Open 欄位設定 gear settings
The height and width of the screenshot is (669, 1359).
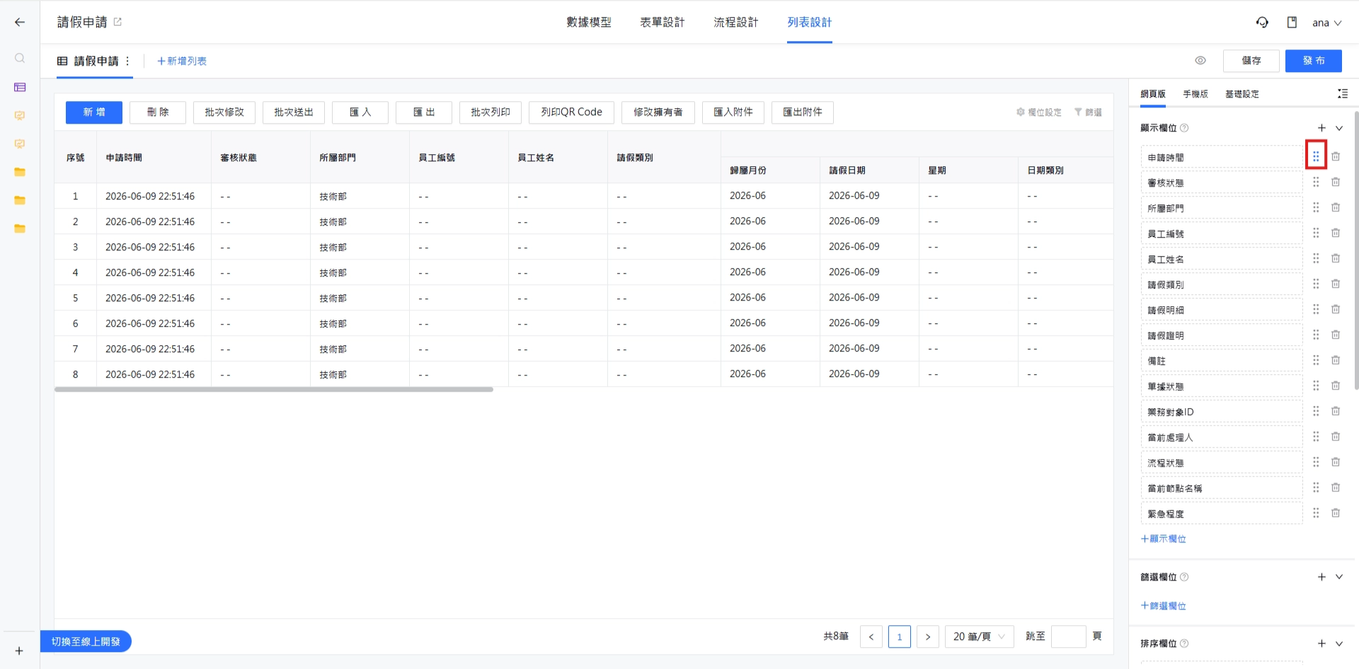(x=1038, y=112)
